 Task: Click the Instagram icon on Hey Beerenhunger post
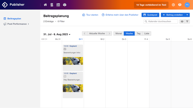pos(65,77)
